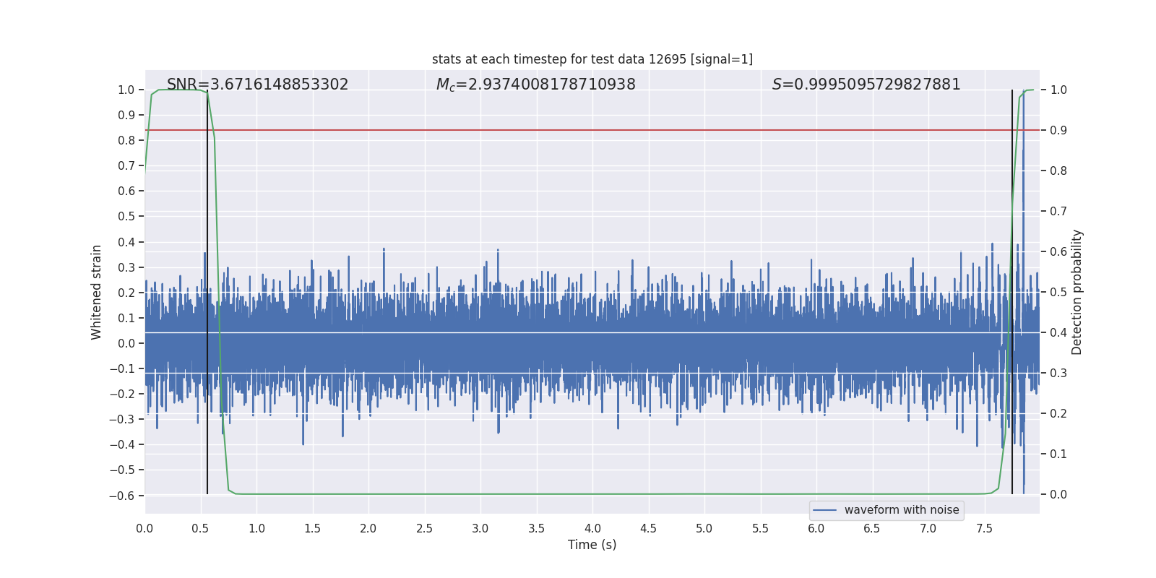Viewport: 1156px width, 578px height.
Task: Click the −0.6 tick on the whitened strain axis
Action: (x=122, y=496)
